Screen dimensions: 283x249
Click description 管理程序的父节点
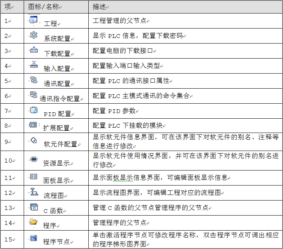point(119,222)
